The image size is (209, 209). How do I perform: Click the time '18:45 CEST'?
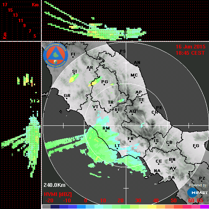click(190, 53)
